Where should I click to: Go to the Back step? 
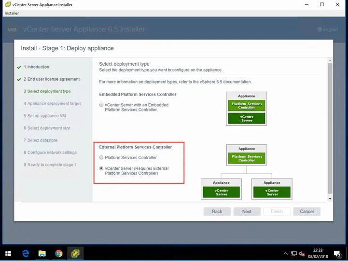click(217, 211)
